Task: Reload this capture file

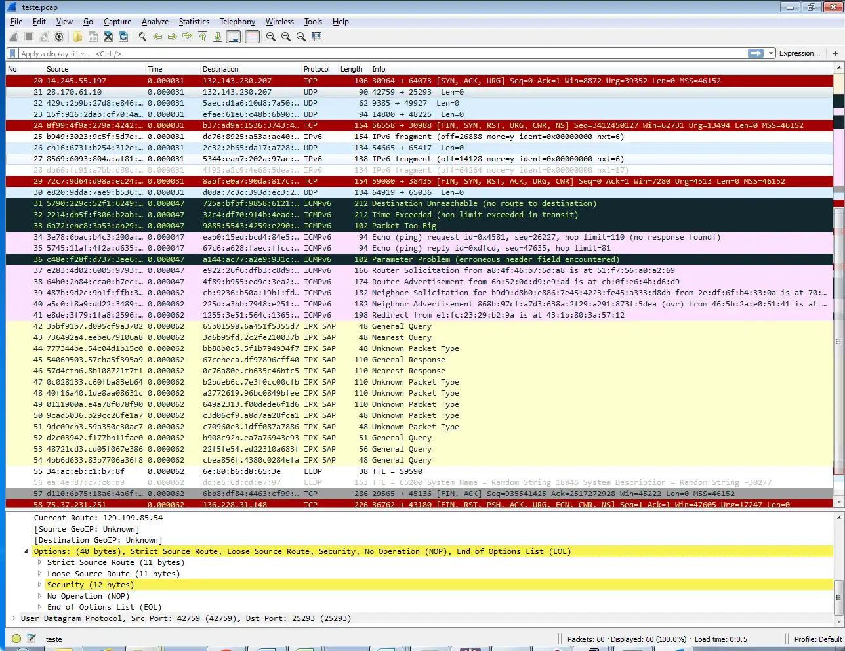Action: coord(123,37)
